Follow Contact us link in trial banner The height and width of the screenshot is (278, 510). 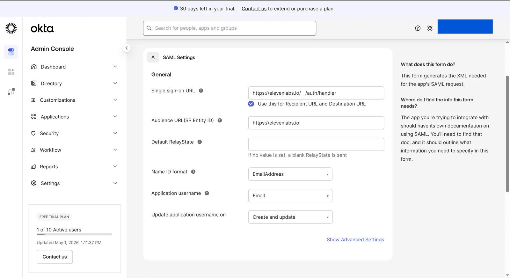tap(254, 9)
